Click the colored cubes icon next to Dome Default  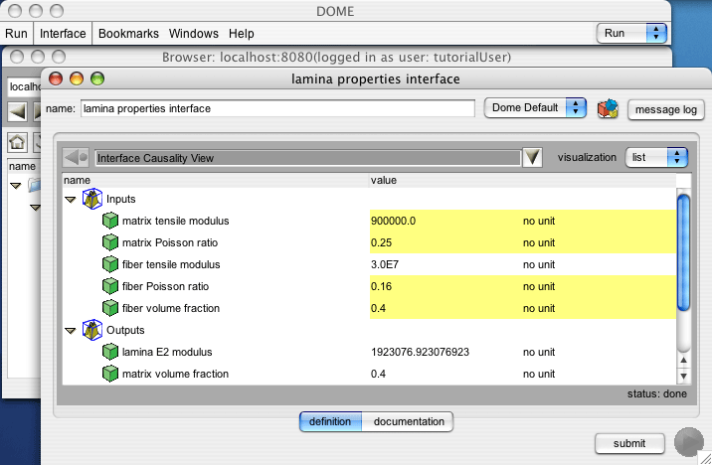[608, 109]
